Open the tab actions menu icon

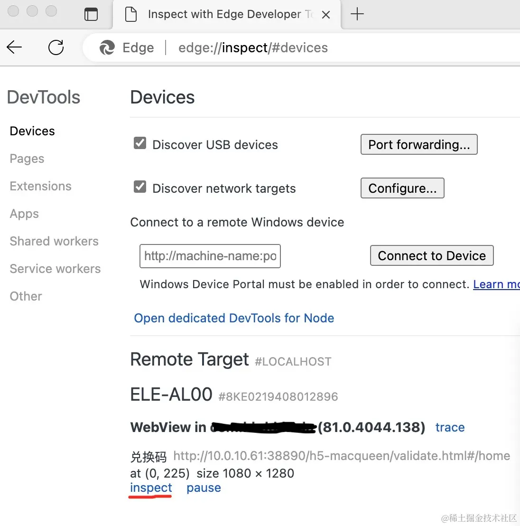pyautogui.click(x=91, y=14)
